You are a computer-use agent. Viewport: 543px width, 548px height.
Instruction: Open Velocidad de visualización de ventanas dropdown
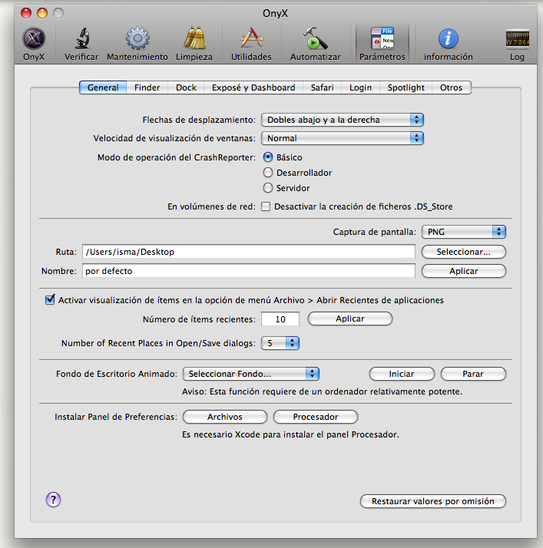click(343, 138)
